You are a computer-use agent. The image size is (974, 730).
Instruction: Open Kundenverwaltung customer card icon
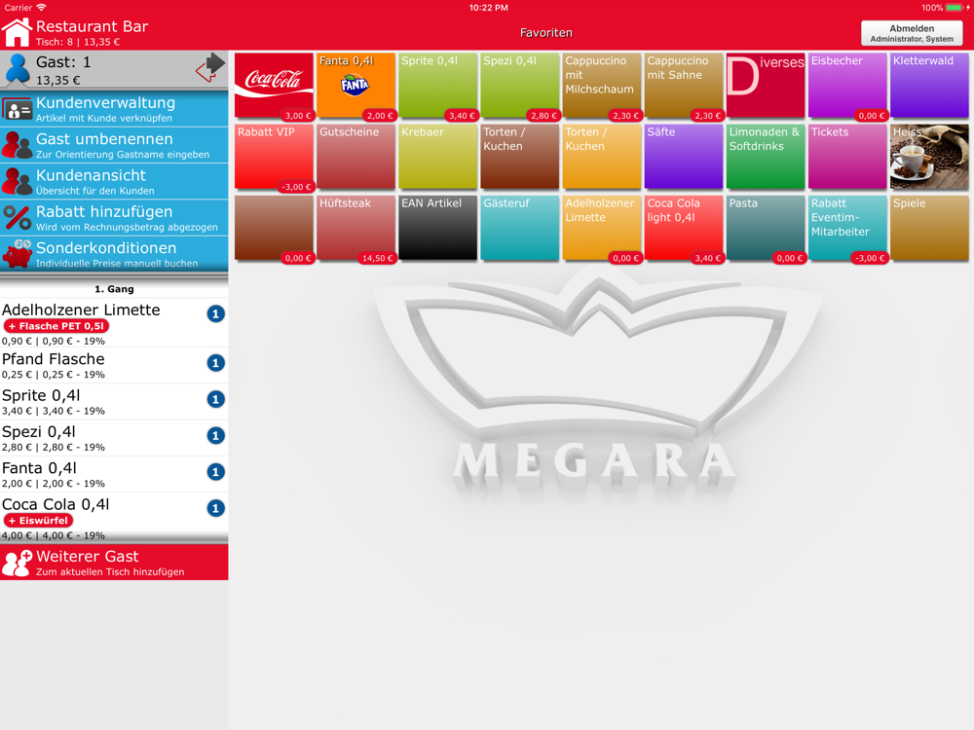[17, 110]
